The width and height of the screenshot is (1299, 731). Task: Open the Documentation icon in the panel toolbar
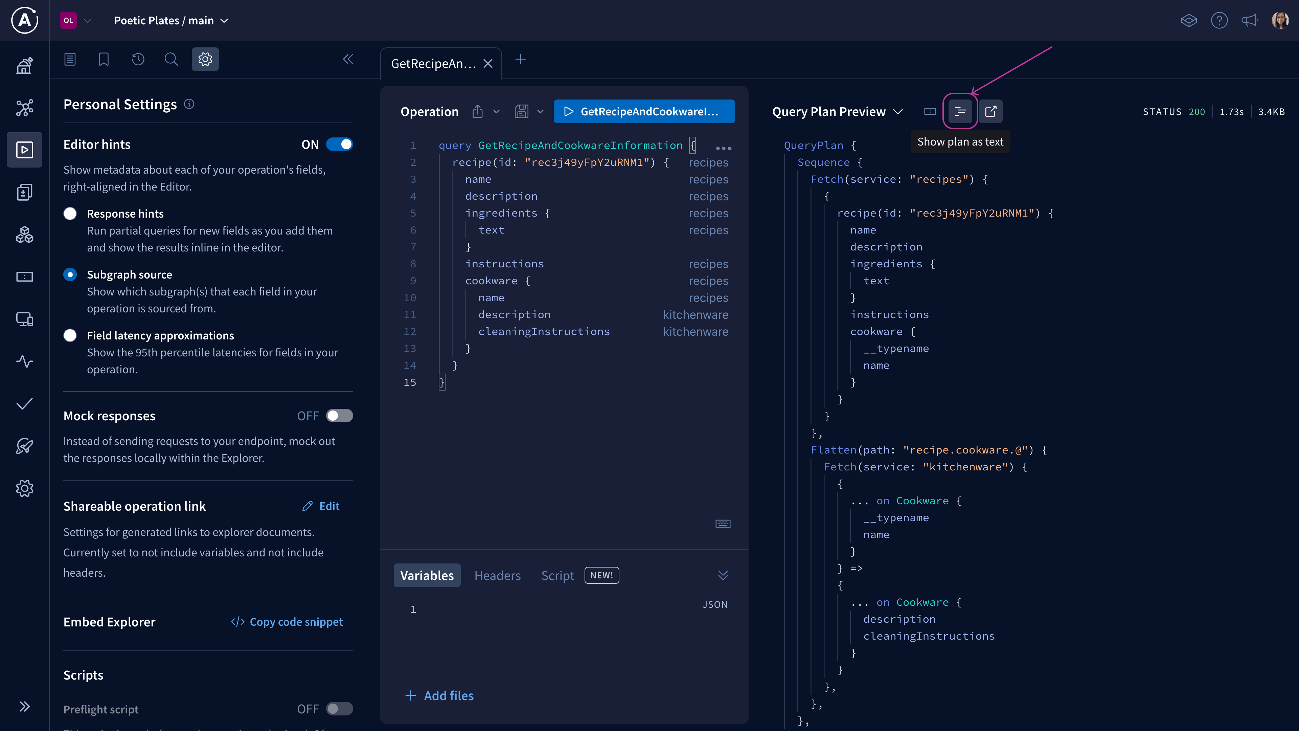tap(70, 60)
